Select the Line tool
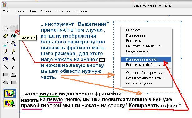Image resolution: width=192 pixels, height=118 pixels. (x=6, y=67)
